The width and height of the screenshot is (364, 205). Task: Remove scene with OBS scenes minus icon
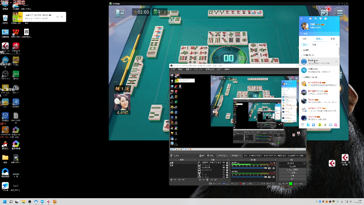click(x=175, y=179)
